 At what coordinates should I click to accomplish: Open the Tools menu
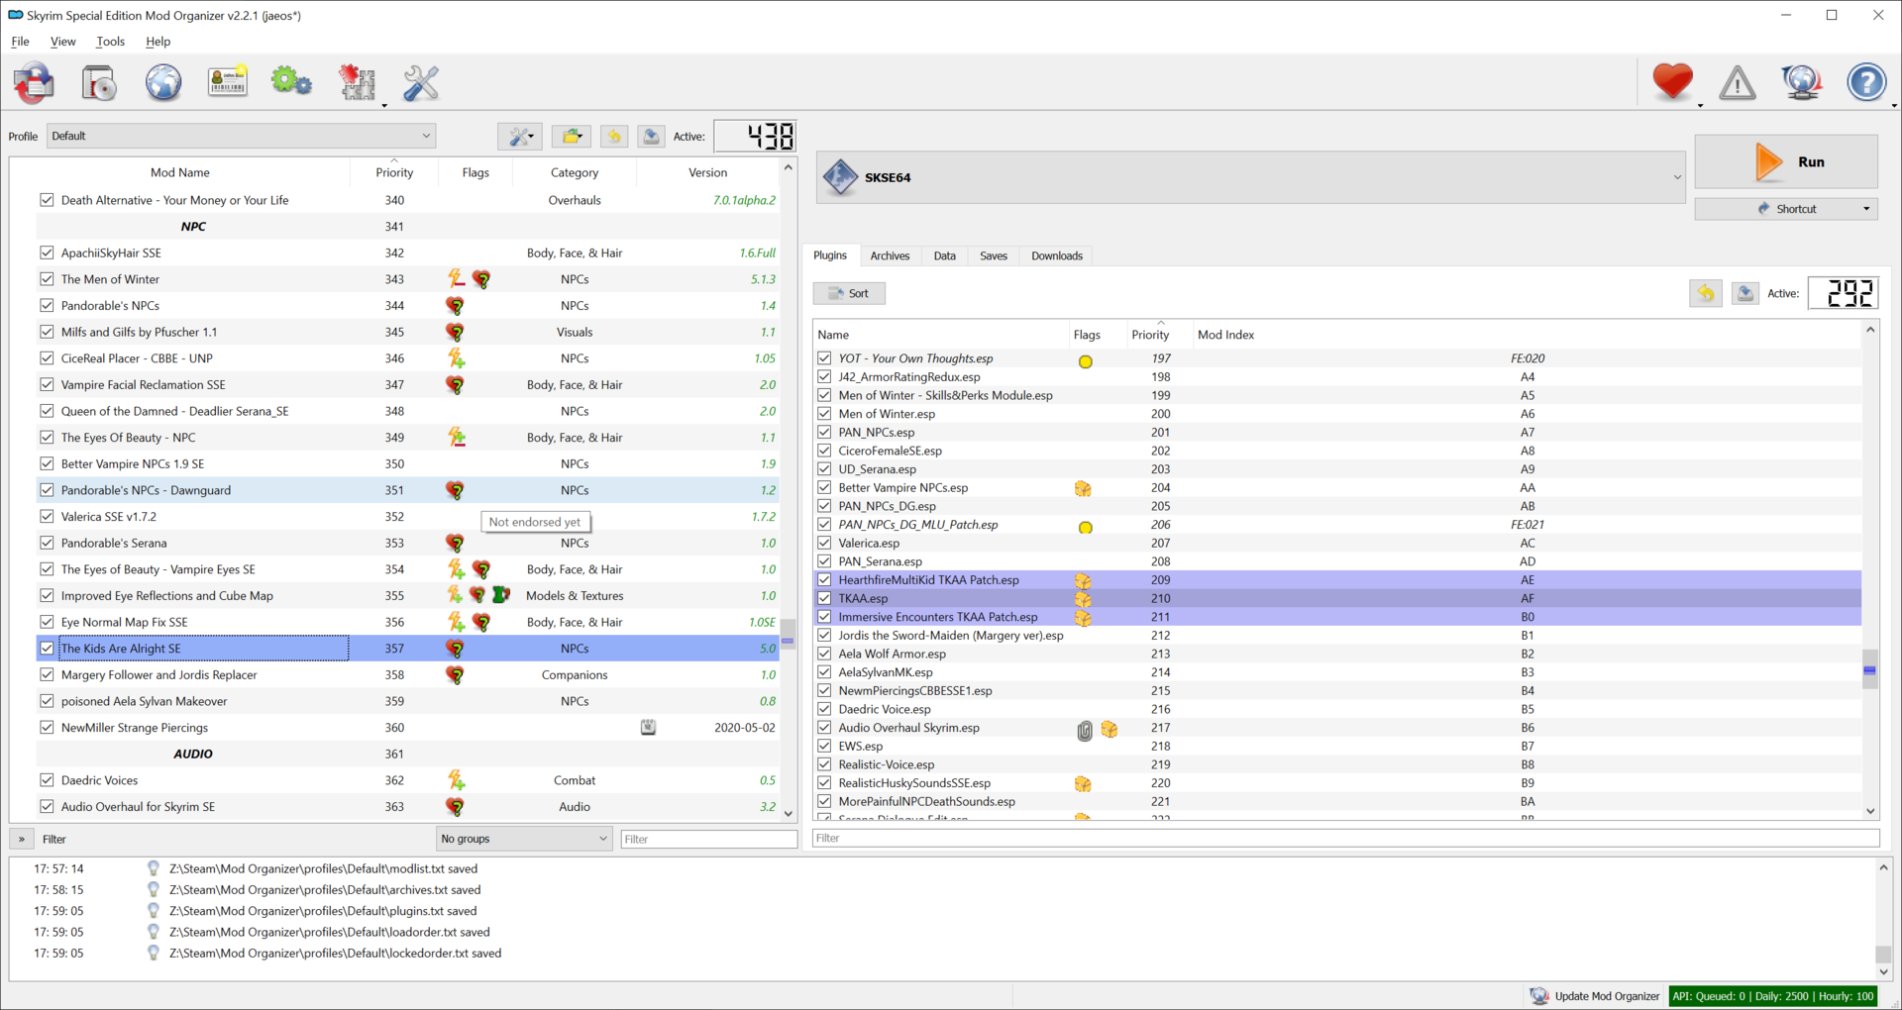click(x=110, y=42)
